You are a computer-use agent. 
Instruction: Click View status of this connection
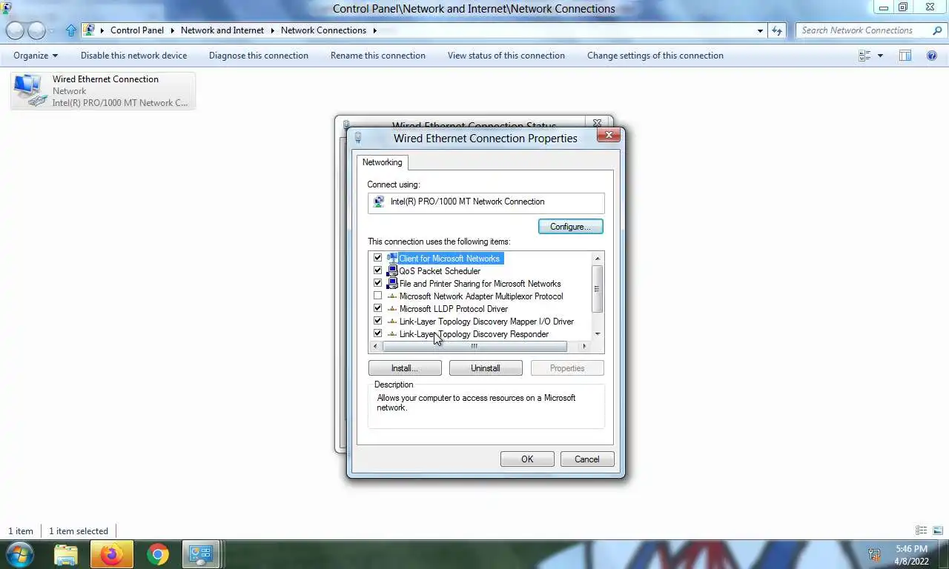(x=506, y=56)
